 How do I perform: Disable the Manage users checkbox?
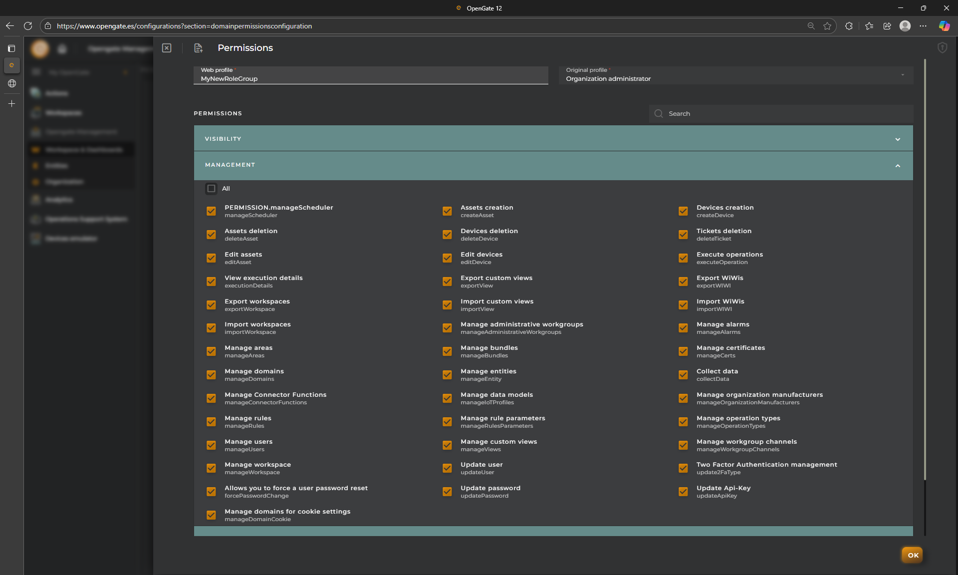pos(211,445)
